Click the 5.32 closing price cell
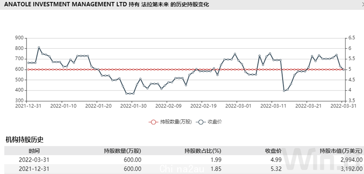Screen dimensions: 364x174 276,169
